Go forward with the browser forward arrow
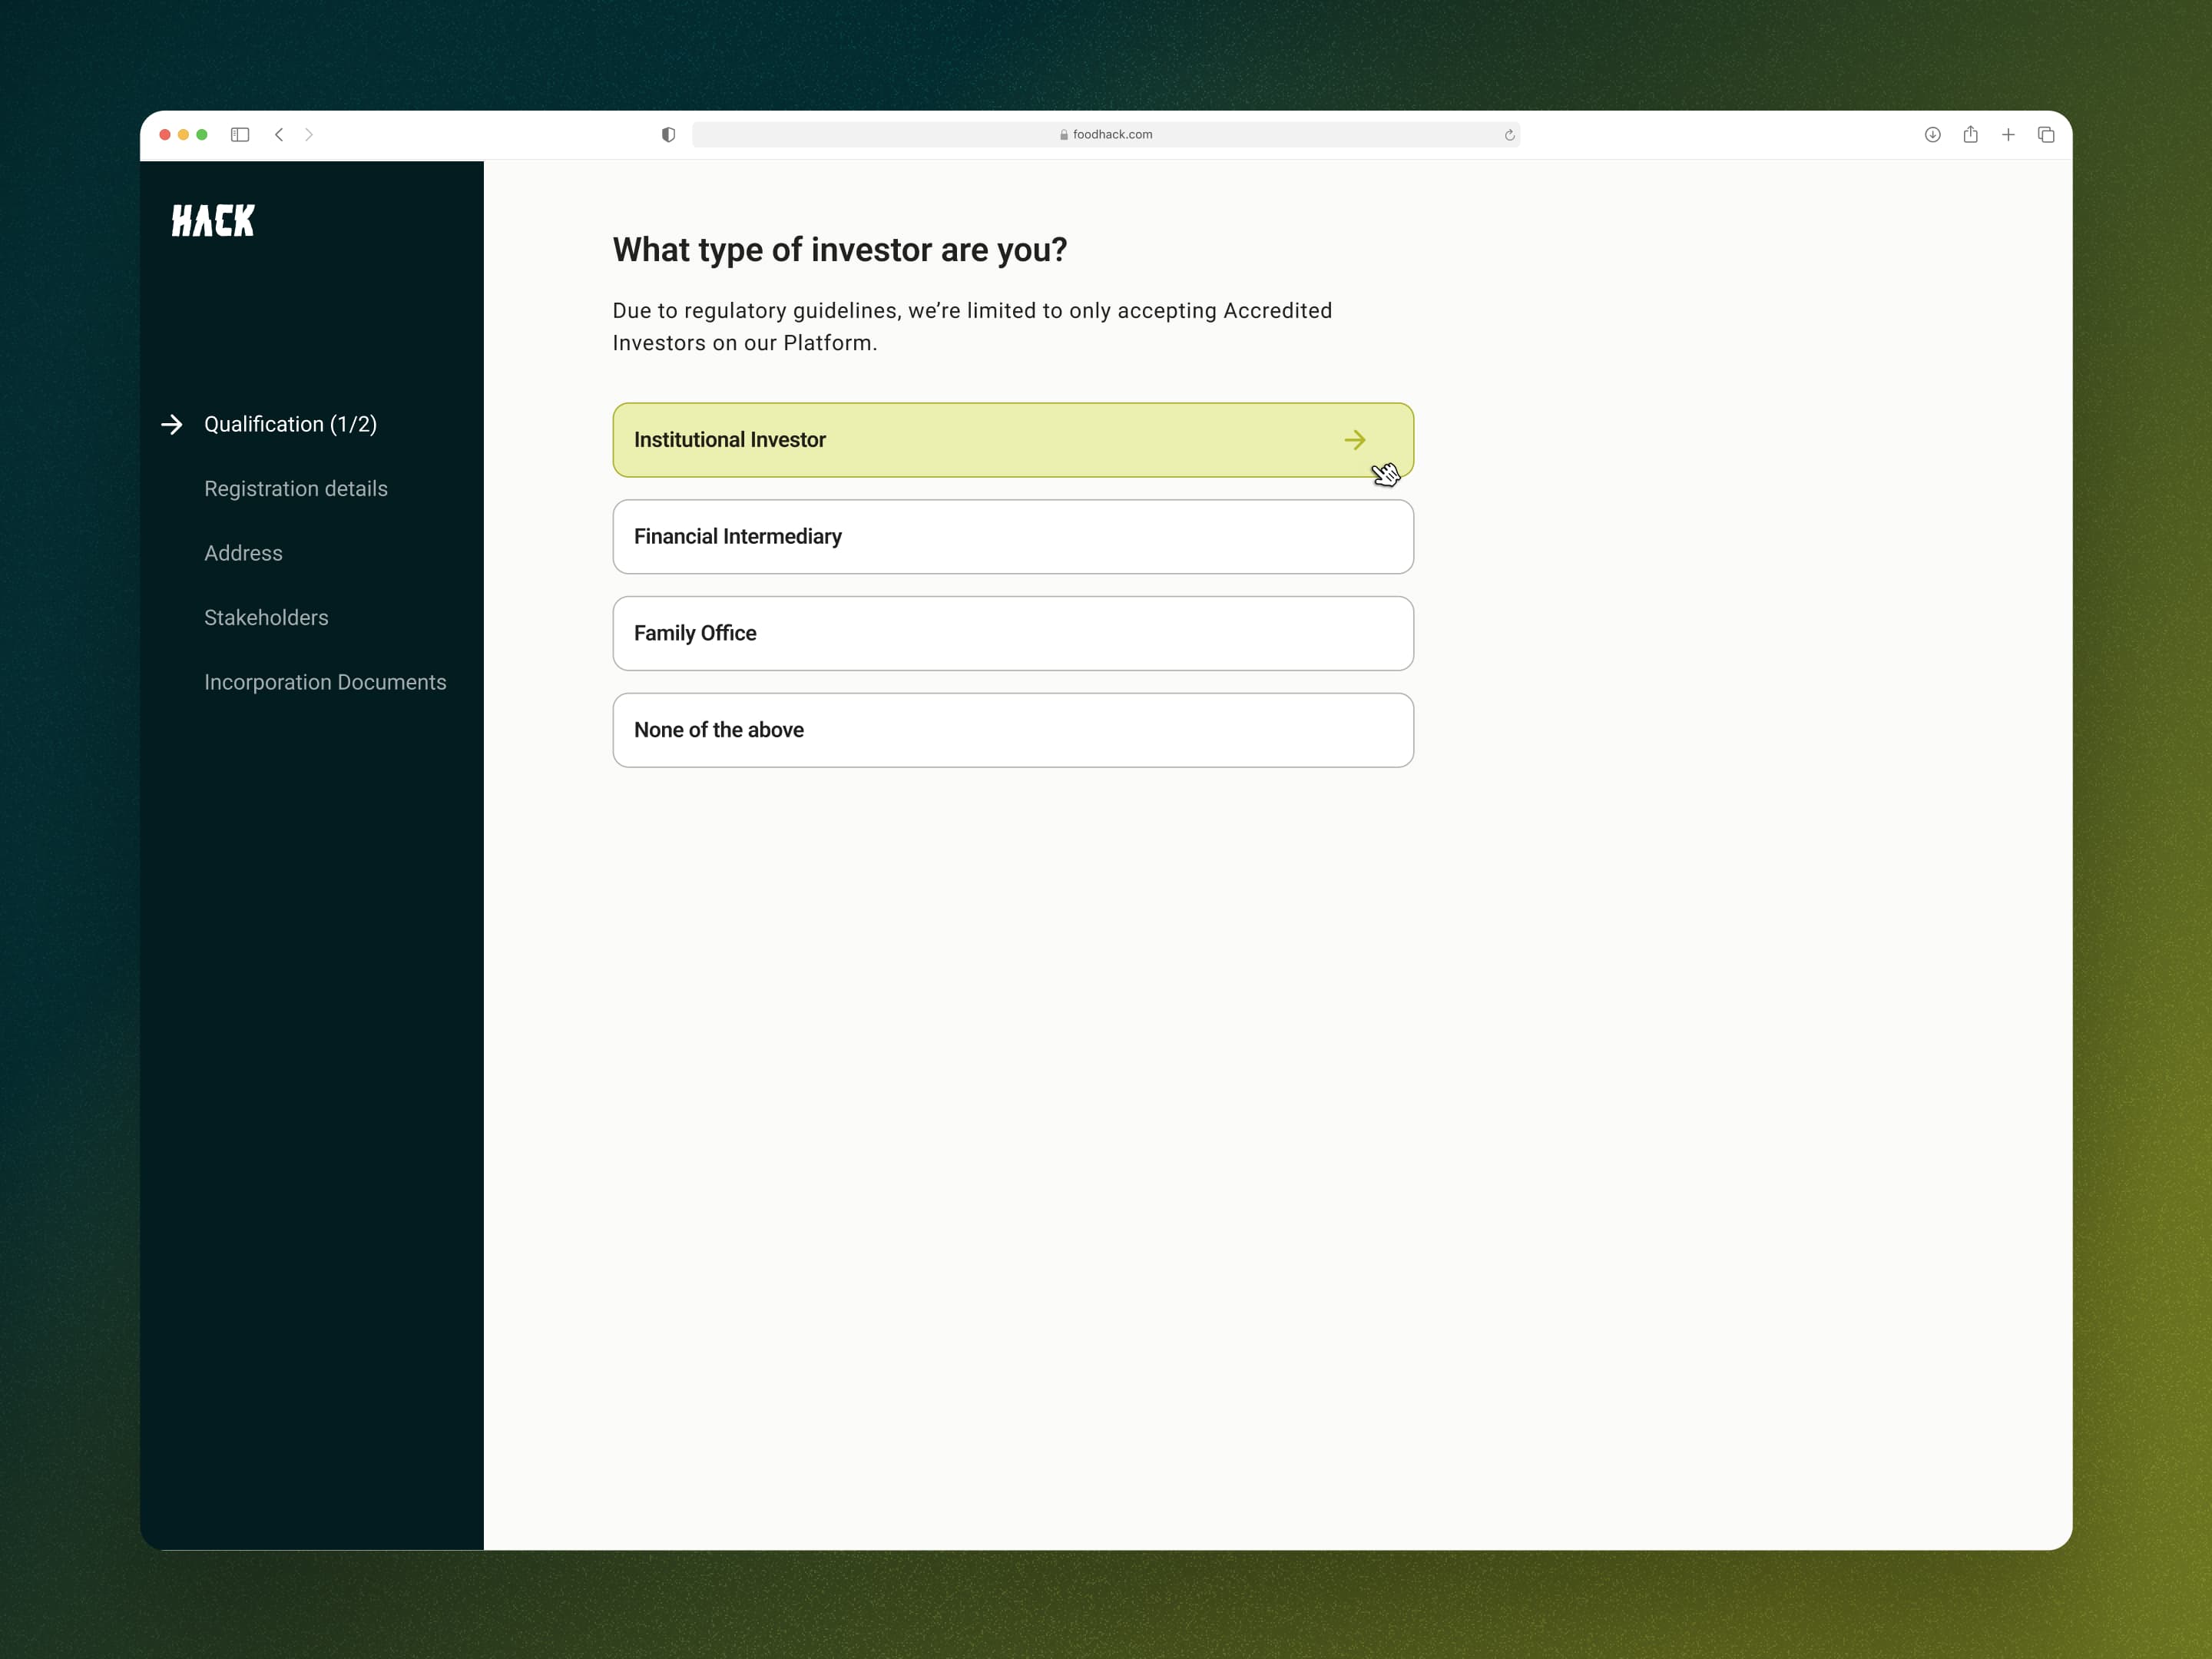2212x1659 pixels. (x=309, y=134)
